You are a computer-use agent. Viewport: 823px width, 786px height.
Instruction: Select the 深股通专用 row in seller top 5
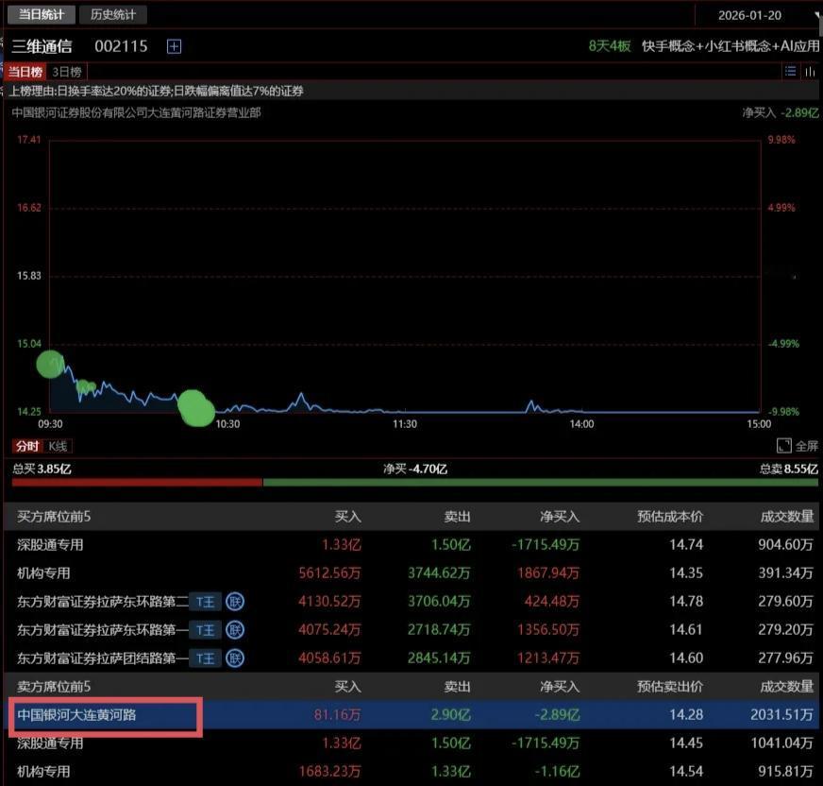(412, 743)
